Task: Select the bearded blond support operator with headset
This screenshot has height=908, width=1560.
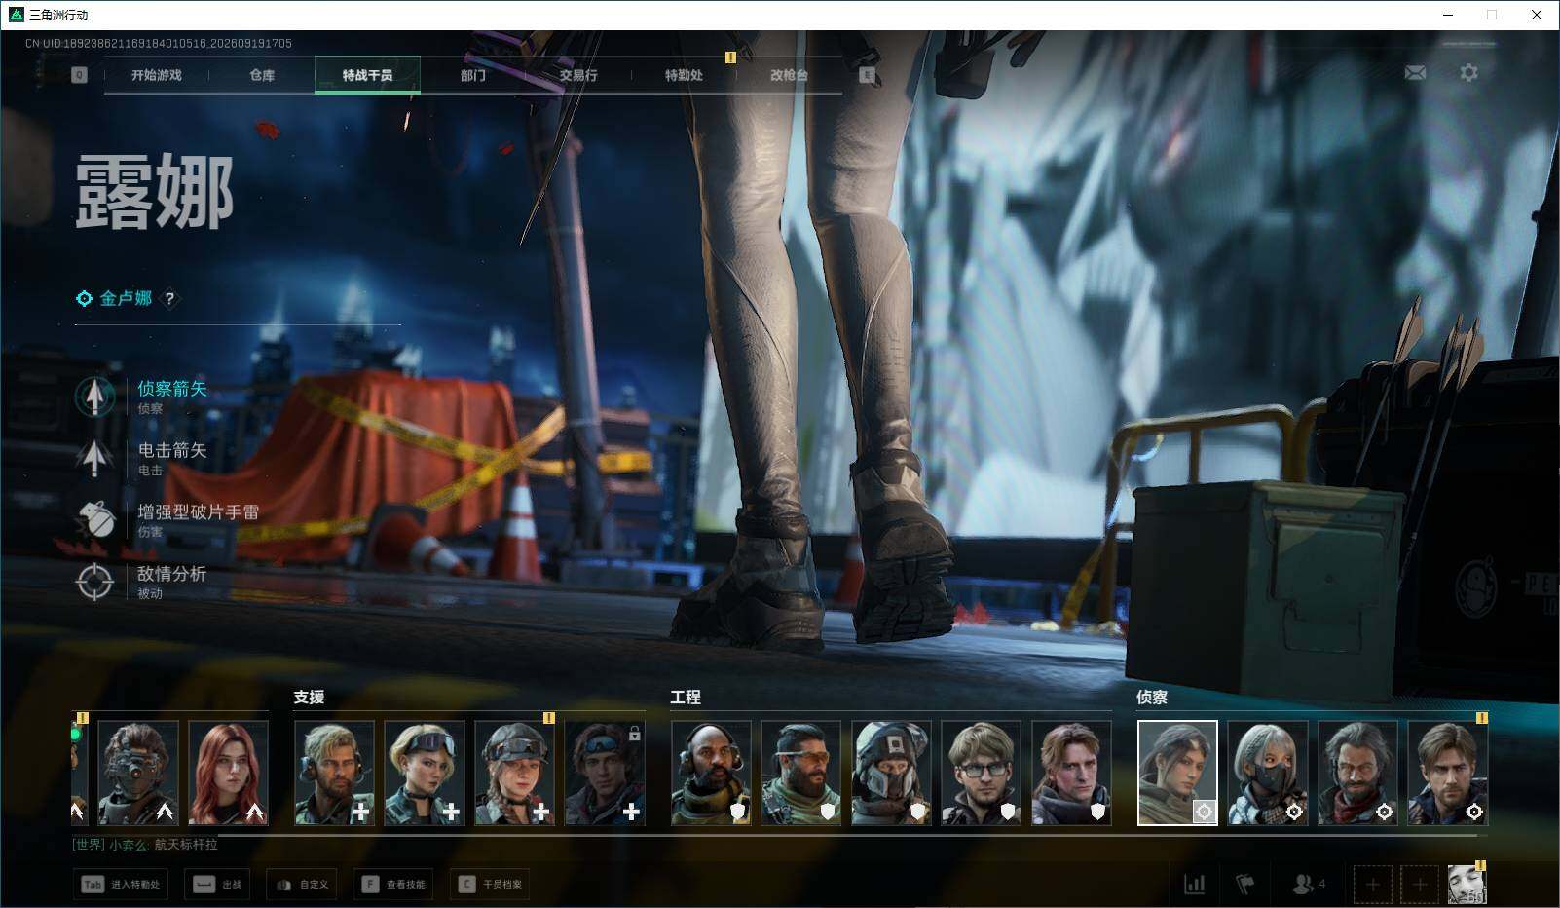Action: pyautogui.click(x=334, y=773)
